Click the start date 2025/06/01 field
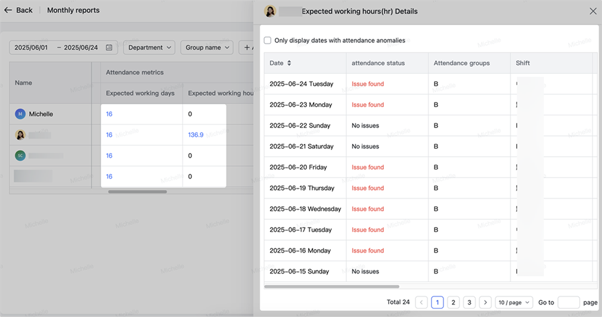This screenshot has height=317, width=602. pos(31,48)
